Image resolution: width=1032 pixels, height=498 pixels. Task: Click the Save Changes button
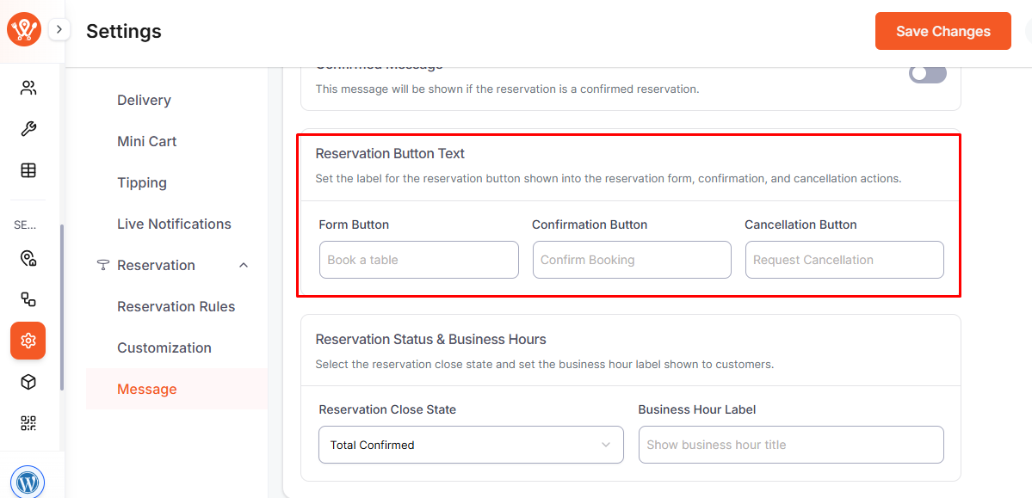tap(942, 31)
